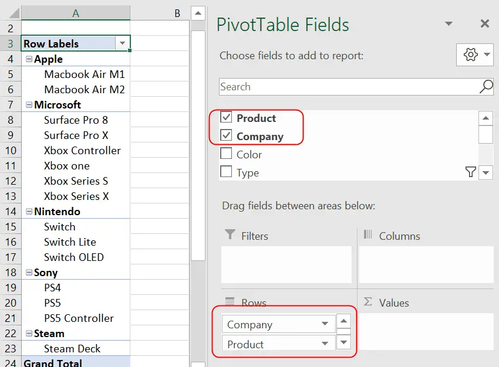499x367 pixels.
Task: Open the Row Labels filter dropdown
Action: [122, 43]
